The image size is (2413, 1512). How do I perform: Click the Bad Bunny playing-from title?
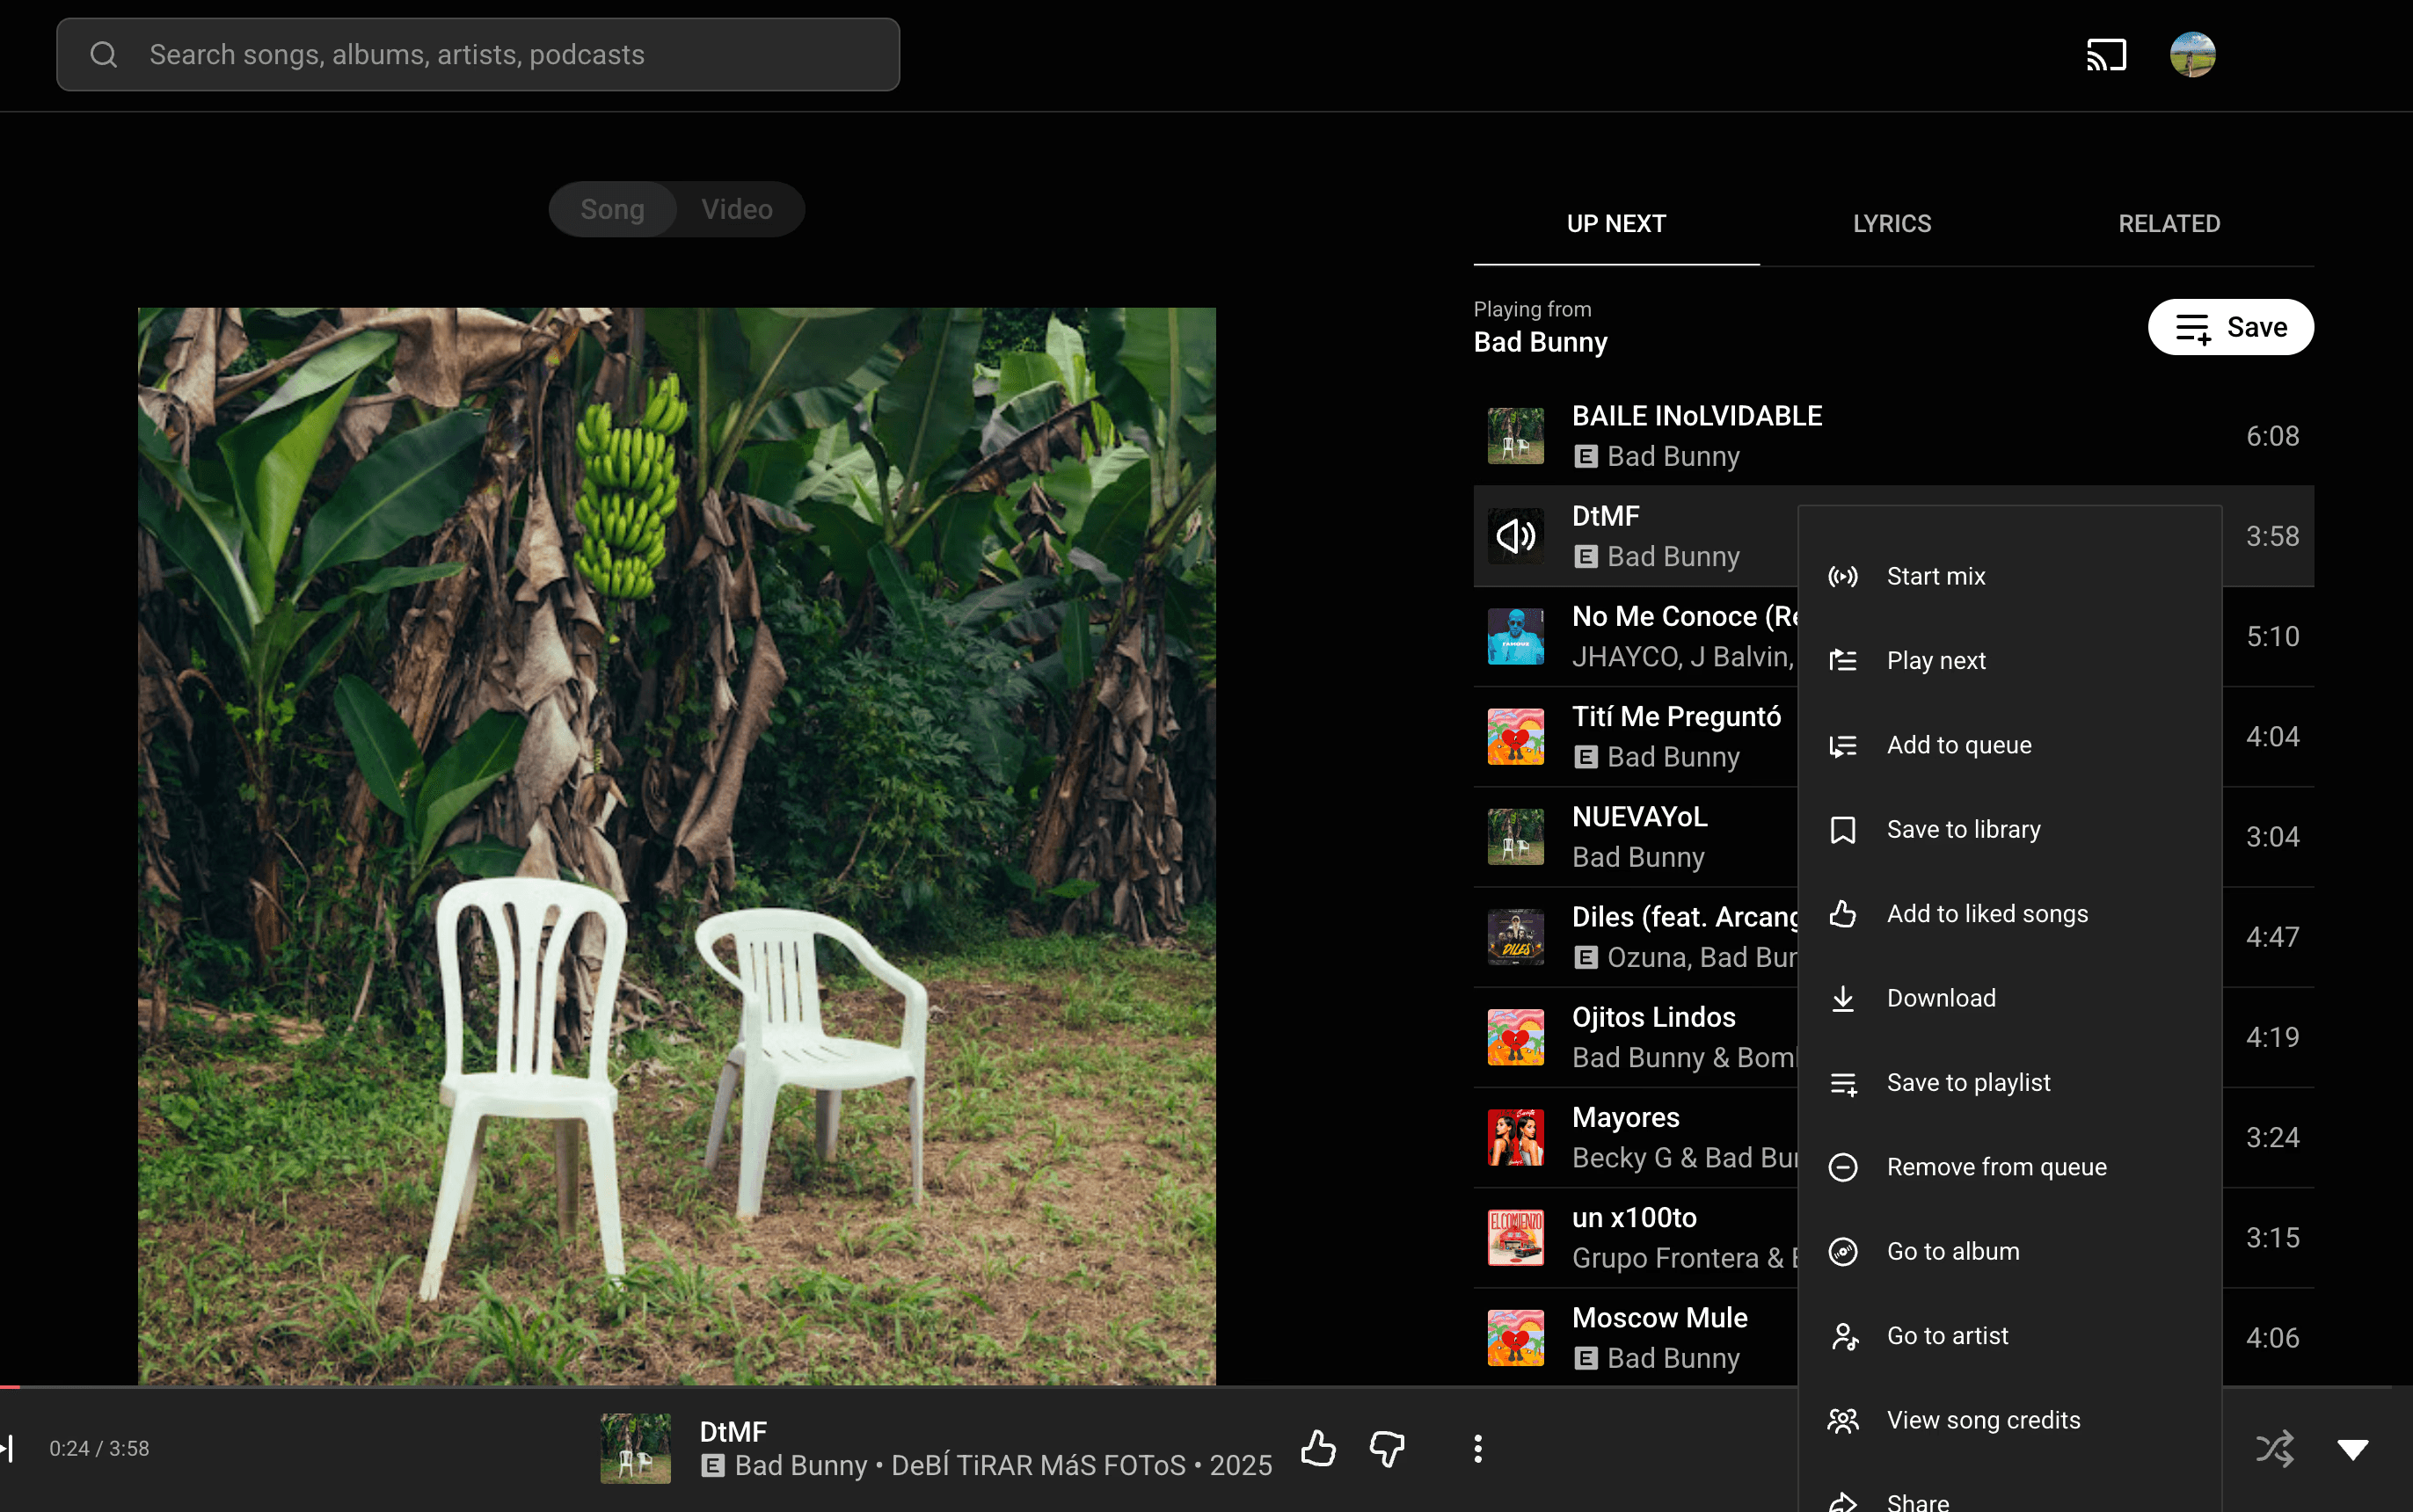coord(1540,342)
